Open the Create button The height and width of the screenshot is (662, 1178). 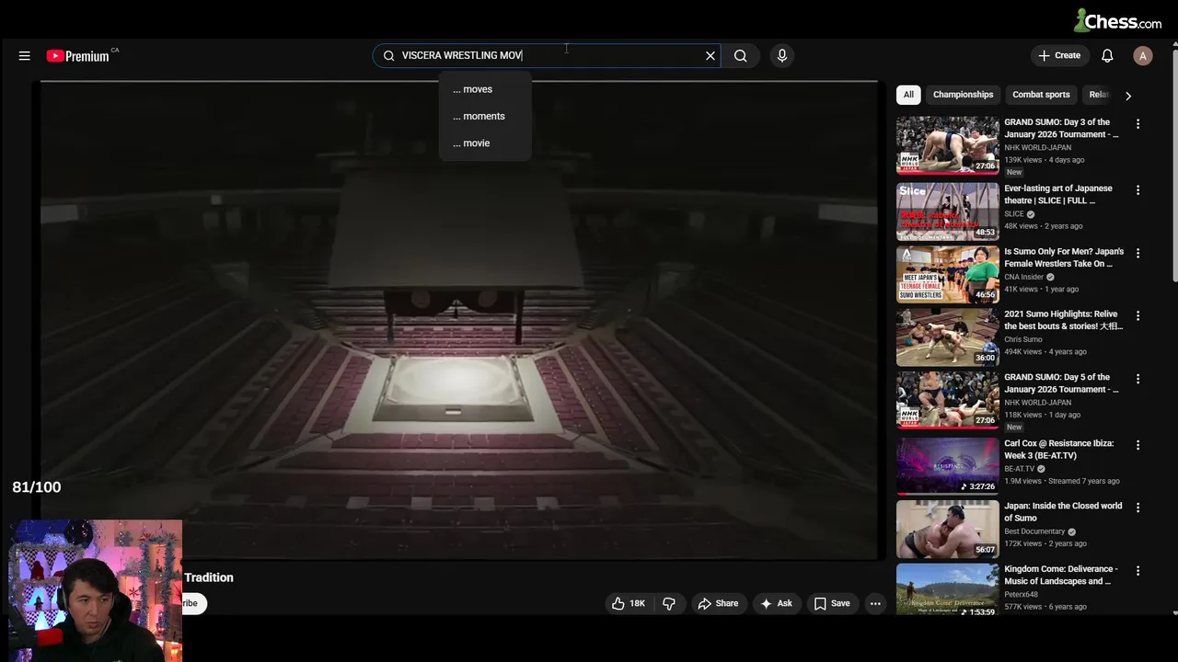(1059, 56)
